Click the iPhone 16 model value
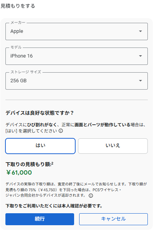Viewport: 154px width, 231px height. tap(22, 56)
